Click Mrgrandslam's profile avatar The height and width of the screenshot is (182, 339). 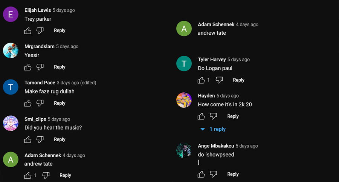[x=11, y=50]
